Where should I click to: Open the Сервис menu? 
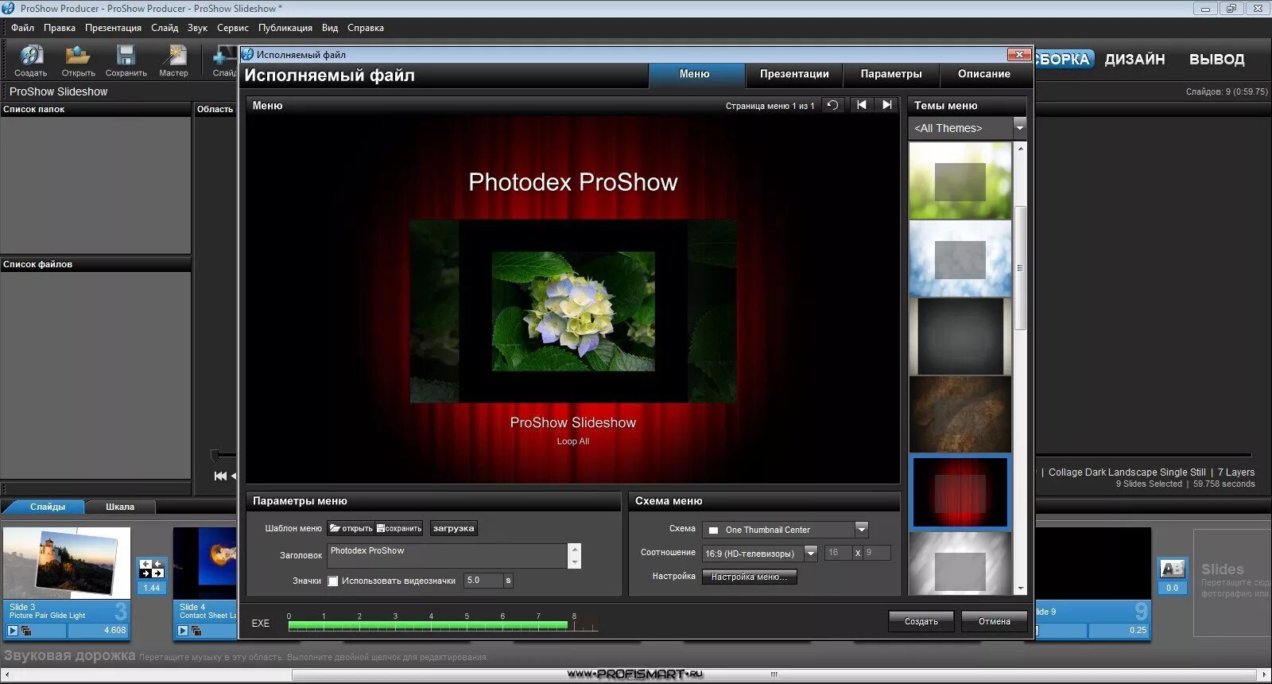click(233, 28)
